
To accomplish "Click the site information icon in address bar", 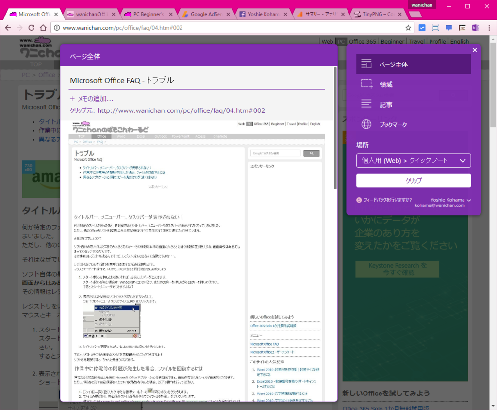I will click(57, 28).
